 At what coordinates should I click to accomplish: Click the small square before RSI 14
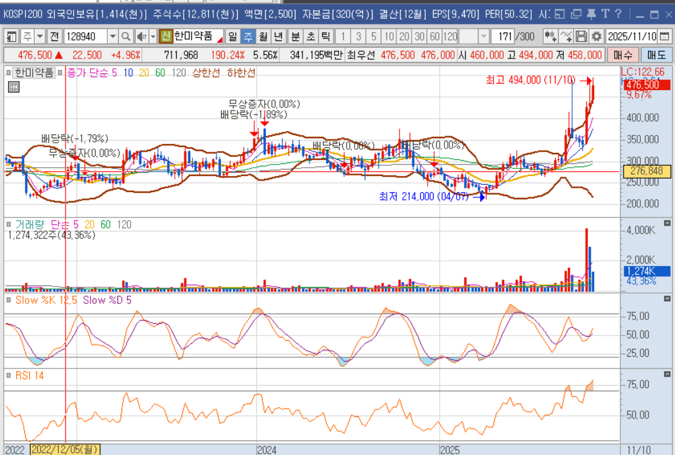point(8,375)
